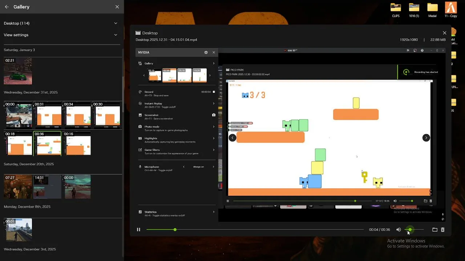Click flag icon in recorded window's top bar

408,50
